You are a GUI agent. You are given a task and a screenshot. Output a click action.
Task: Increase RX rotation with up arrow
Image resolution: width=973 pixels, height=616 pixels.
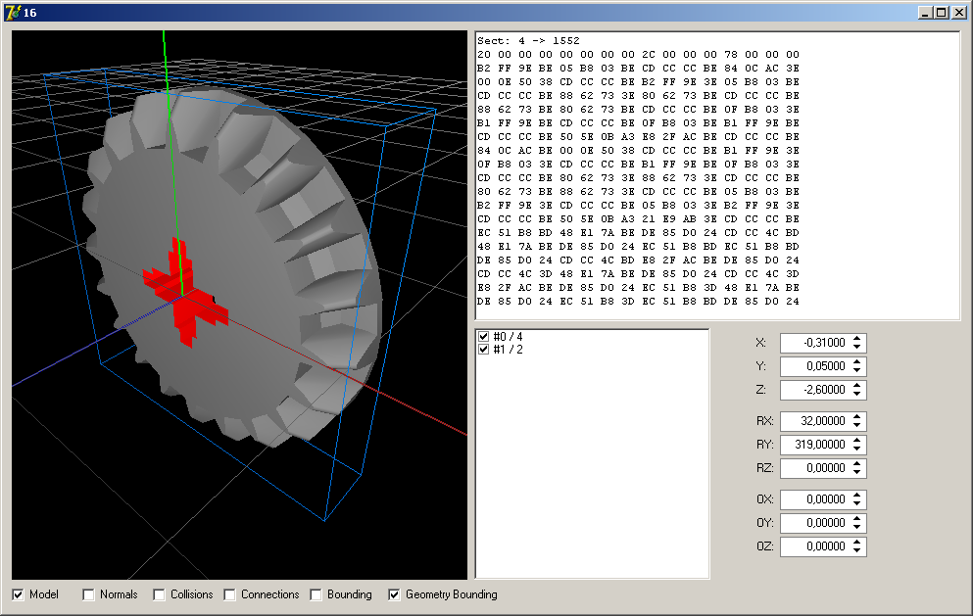(x=857, y=417)
